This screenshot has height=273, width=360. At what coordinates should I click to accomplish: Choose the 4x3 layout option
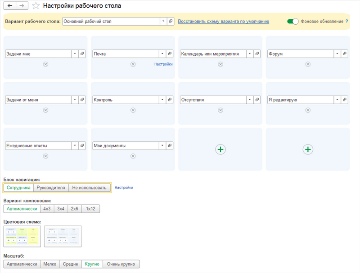click(47, 209)
